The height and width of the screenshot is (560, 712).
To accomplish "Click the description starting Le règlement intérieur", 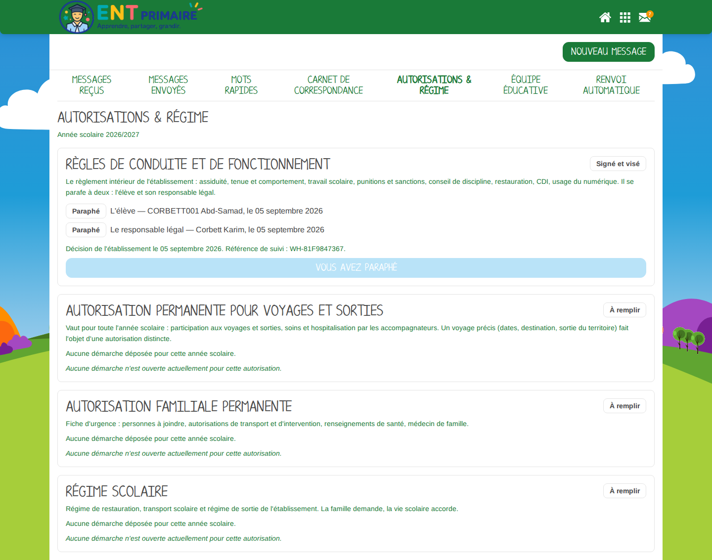I will tap(350, 187).
